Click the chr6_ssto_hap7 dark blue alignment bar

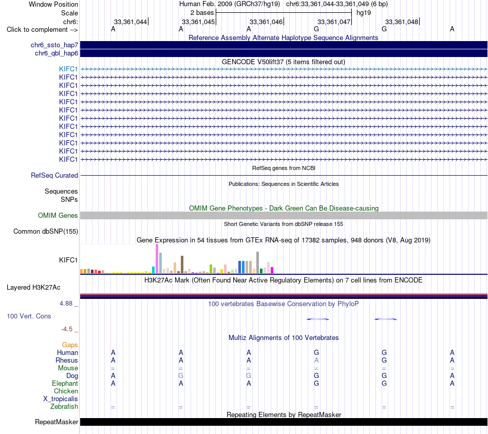click(x=284, y=45)
